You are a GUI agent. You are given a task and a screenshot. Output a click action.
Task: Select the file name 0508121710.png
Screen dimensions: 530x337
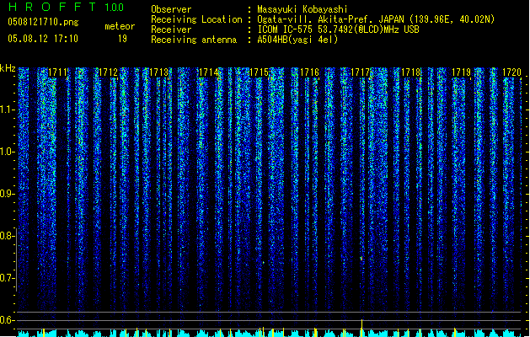(43, 23)
